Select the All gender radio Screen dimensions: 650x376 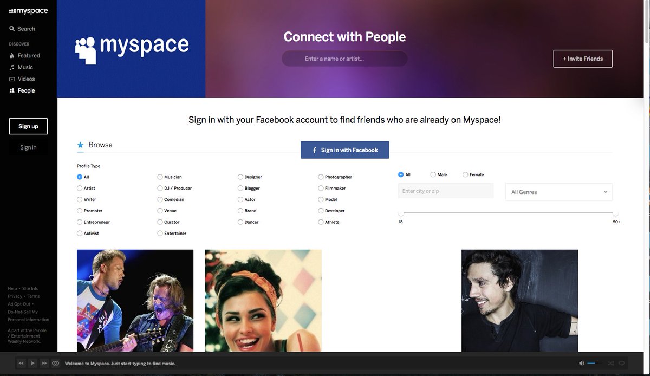(401, 174)
